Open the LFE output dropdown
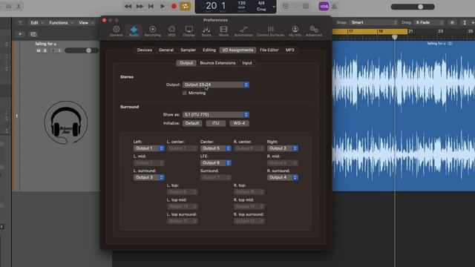This screenshot has width=475, height=267. tap(215, 163)
